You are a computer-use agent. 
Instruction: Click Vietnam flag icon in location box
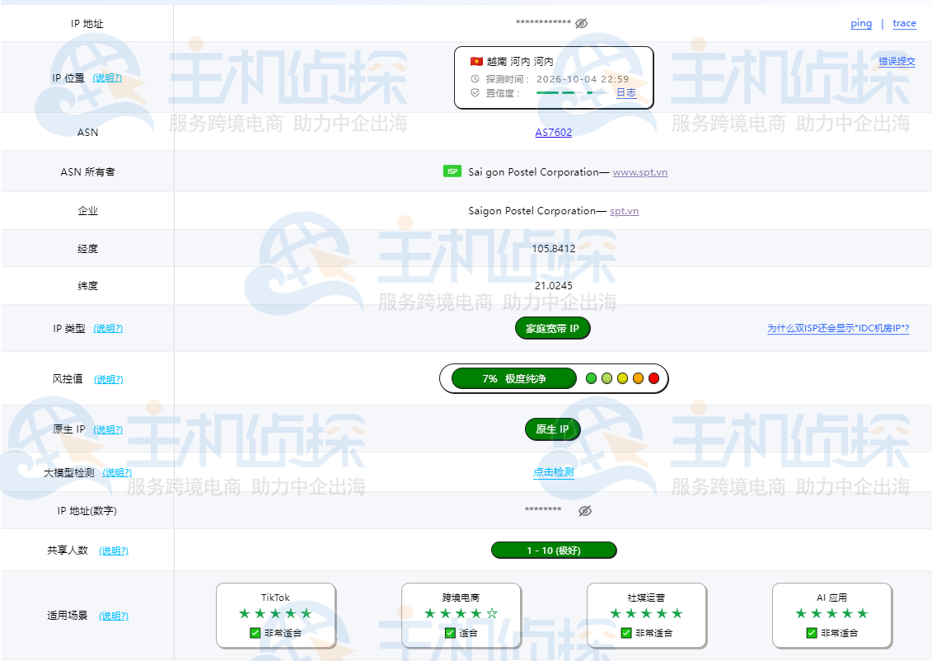(x=476, y=61)
